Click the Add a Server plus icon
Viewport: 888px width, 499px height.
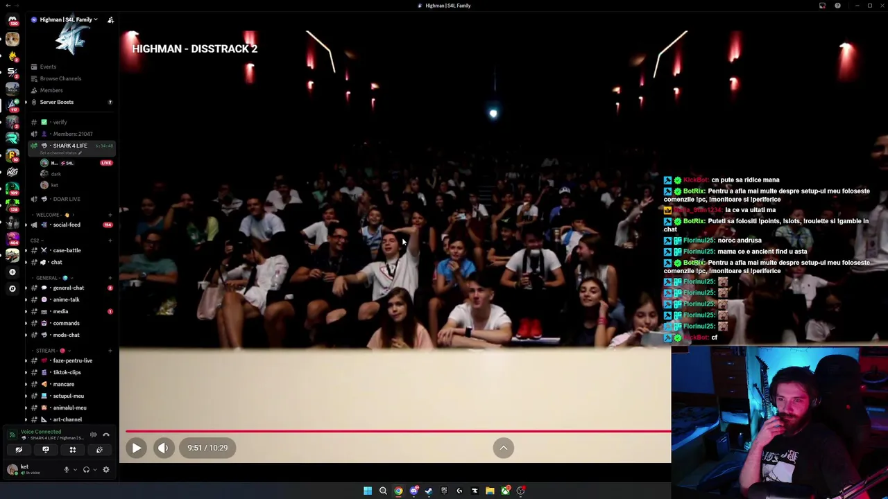tap(12, 272)
